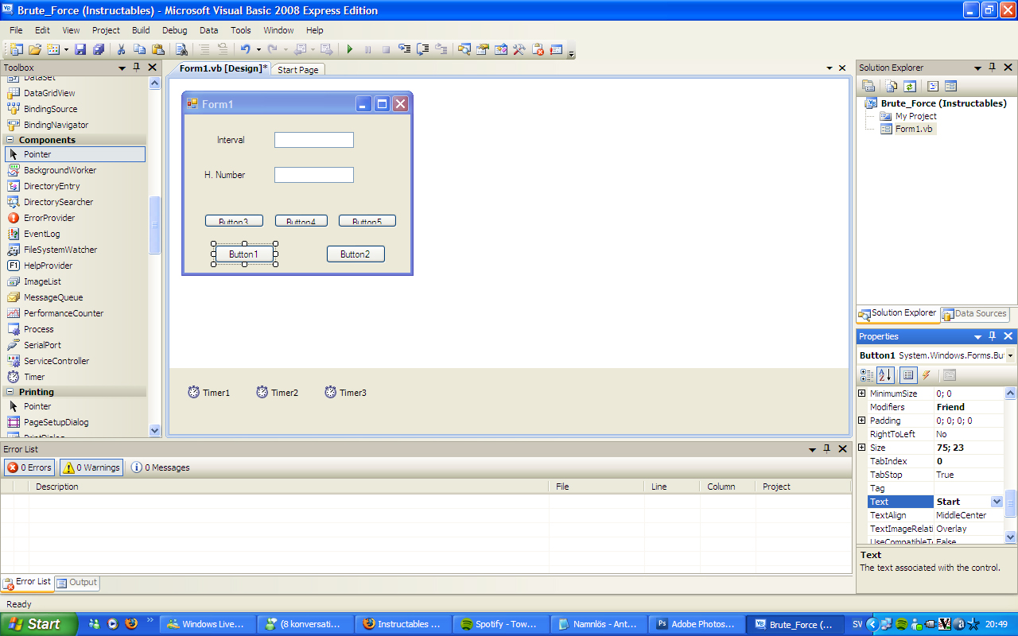Screen dimensions: 1018x636
Task: Click the Open File toolbar icon
Action: click(34, 49)
